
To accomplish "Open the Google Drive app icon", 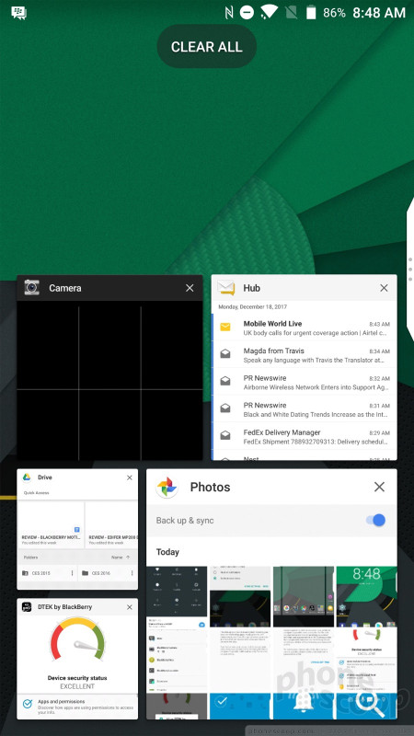I will [x=27, y=477].
